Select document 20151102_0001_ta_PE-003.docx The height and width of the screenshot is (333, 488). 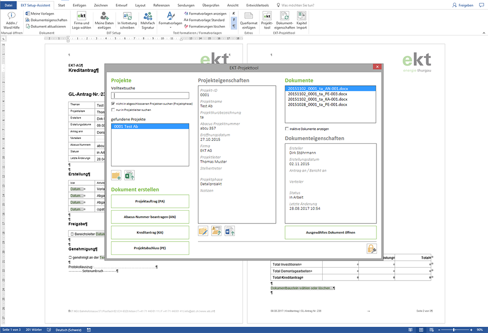330,94
